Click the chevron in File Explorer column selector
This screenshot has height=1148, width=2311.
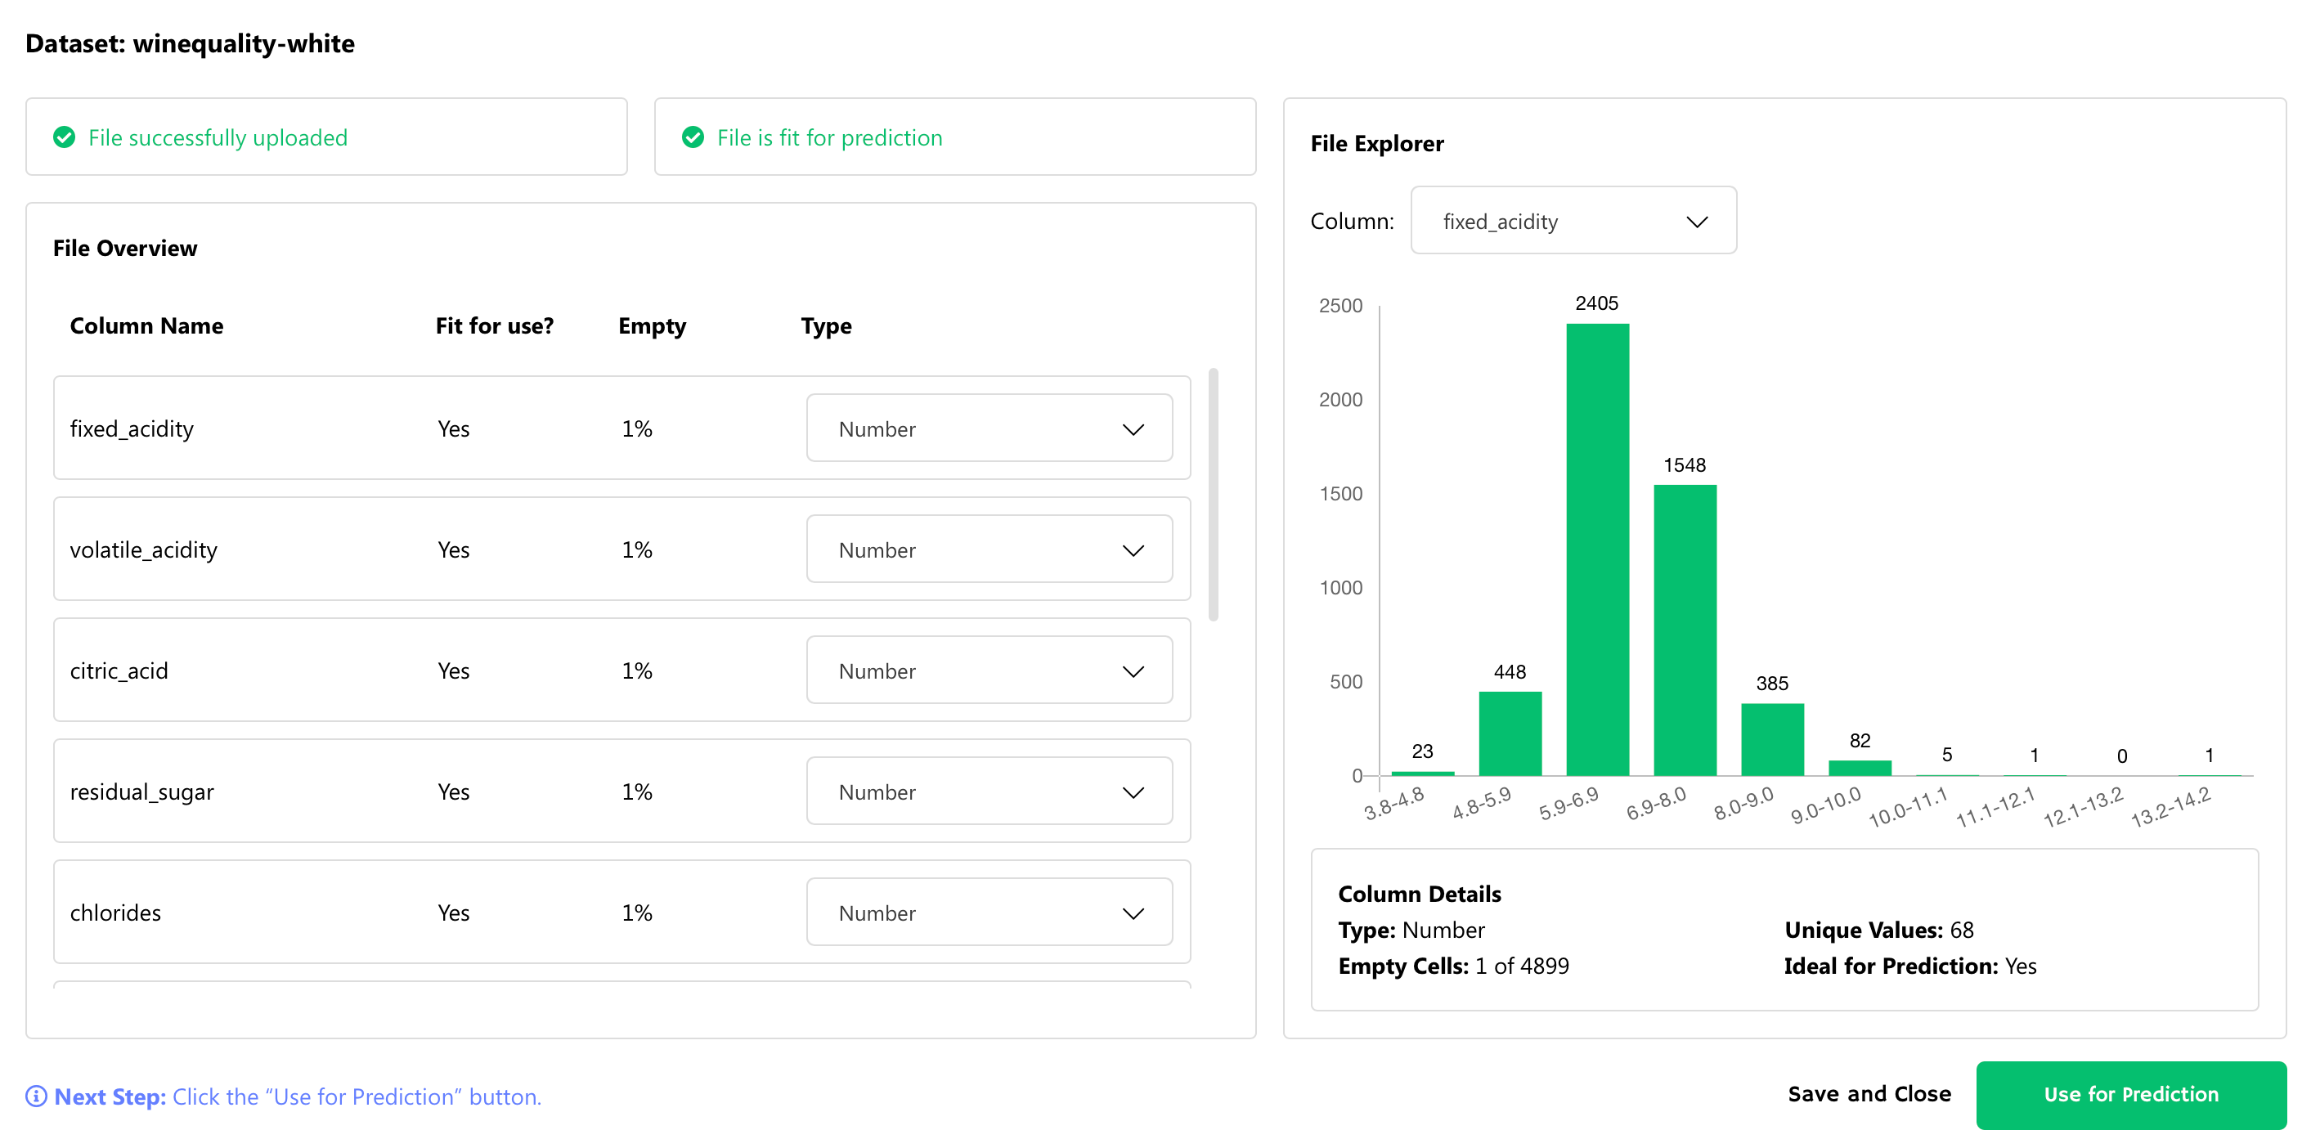1697,222
